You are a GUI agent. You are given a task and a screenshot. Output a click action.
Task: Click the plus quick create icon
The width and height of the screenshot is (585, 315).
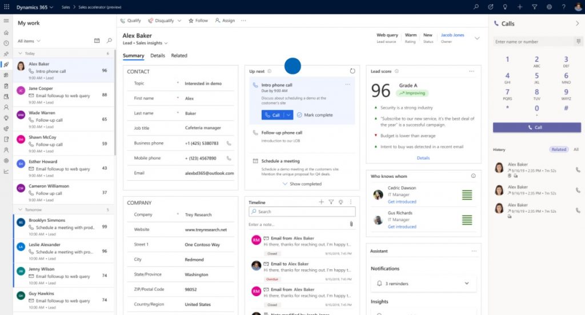520,7
